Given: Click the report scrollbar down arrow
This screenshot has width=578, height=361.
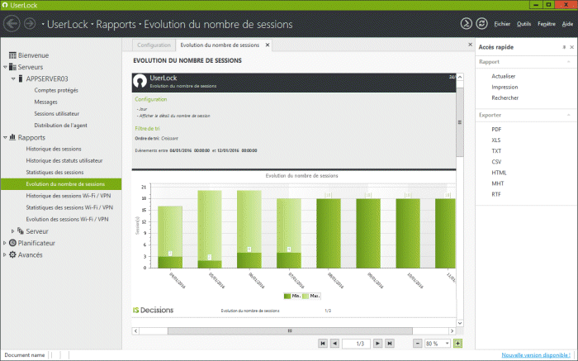Looking at the screenshot, I should (x=460, y=323).
